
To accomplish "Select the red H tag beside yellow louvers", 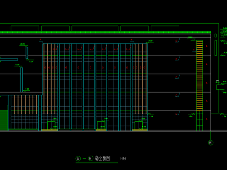I will pyautogui.click(x=194, y=50).
